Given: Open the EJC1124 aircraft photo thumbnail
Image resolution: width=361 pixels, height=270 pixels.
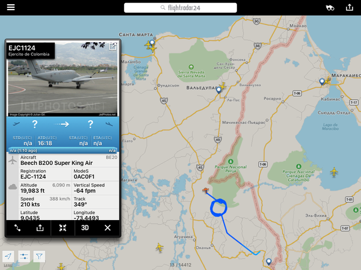Looking at the screenshot, I should 63,78.
